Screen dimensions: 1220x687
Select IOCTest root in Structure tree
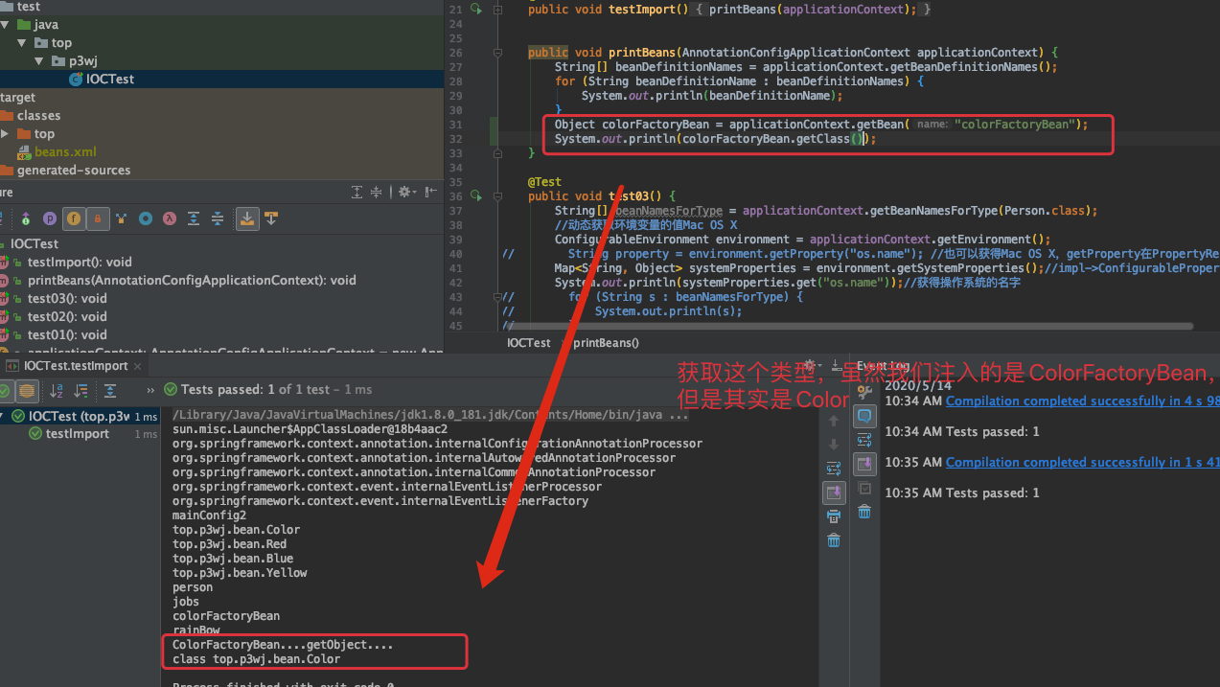pos(35,244)
